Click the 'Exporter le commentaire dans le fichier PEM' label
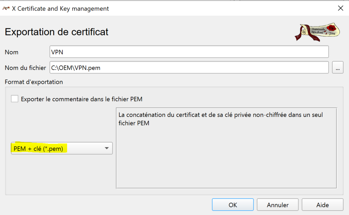Image resolution: width=349 pixels, height=215 pixels. (81, 99)
